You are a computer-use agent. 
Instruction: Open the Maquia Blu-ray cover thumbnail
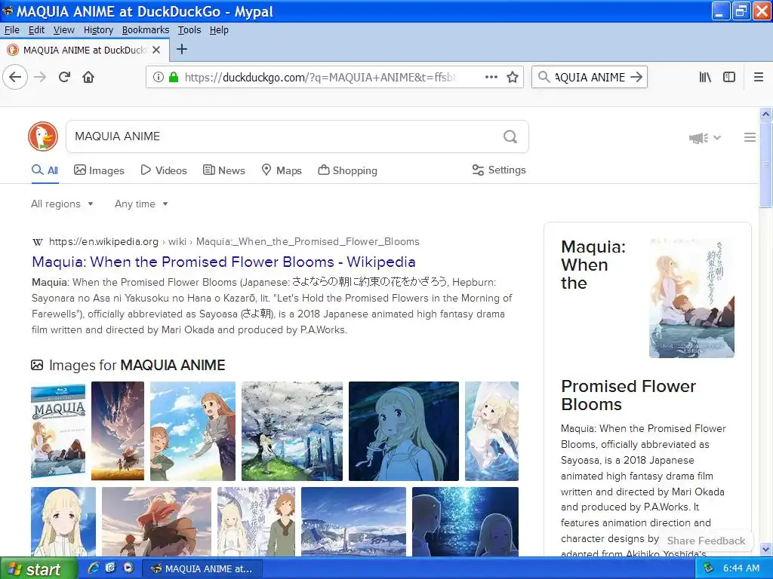click(58, 430)
